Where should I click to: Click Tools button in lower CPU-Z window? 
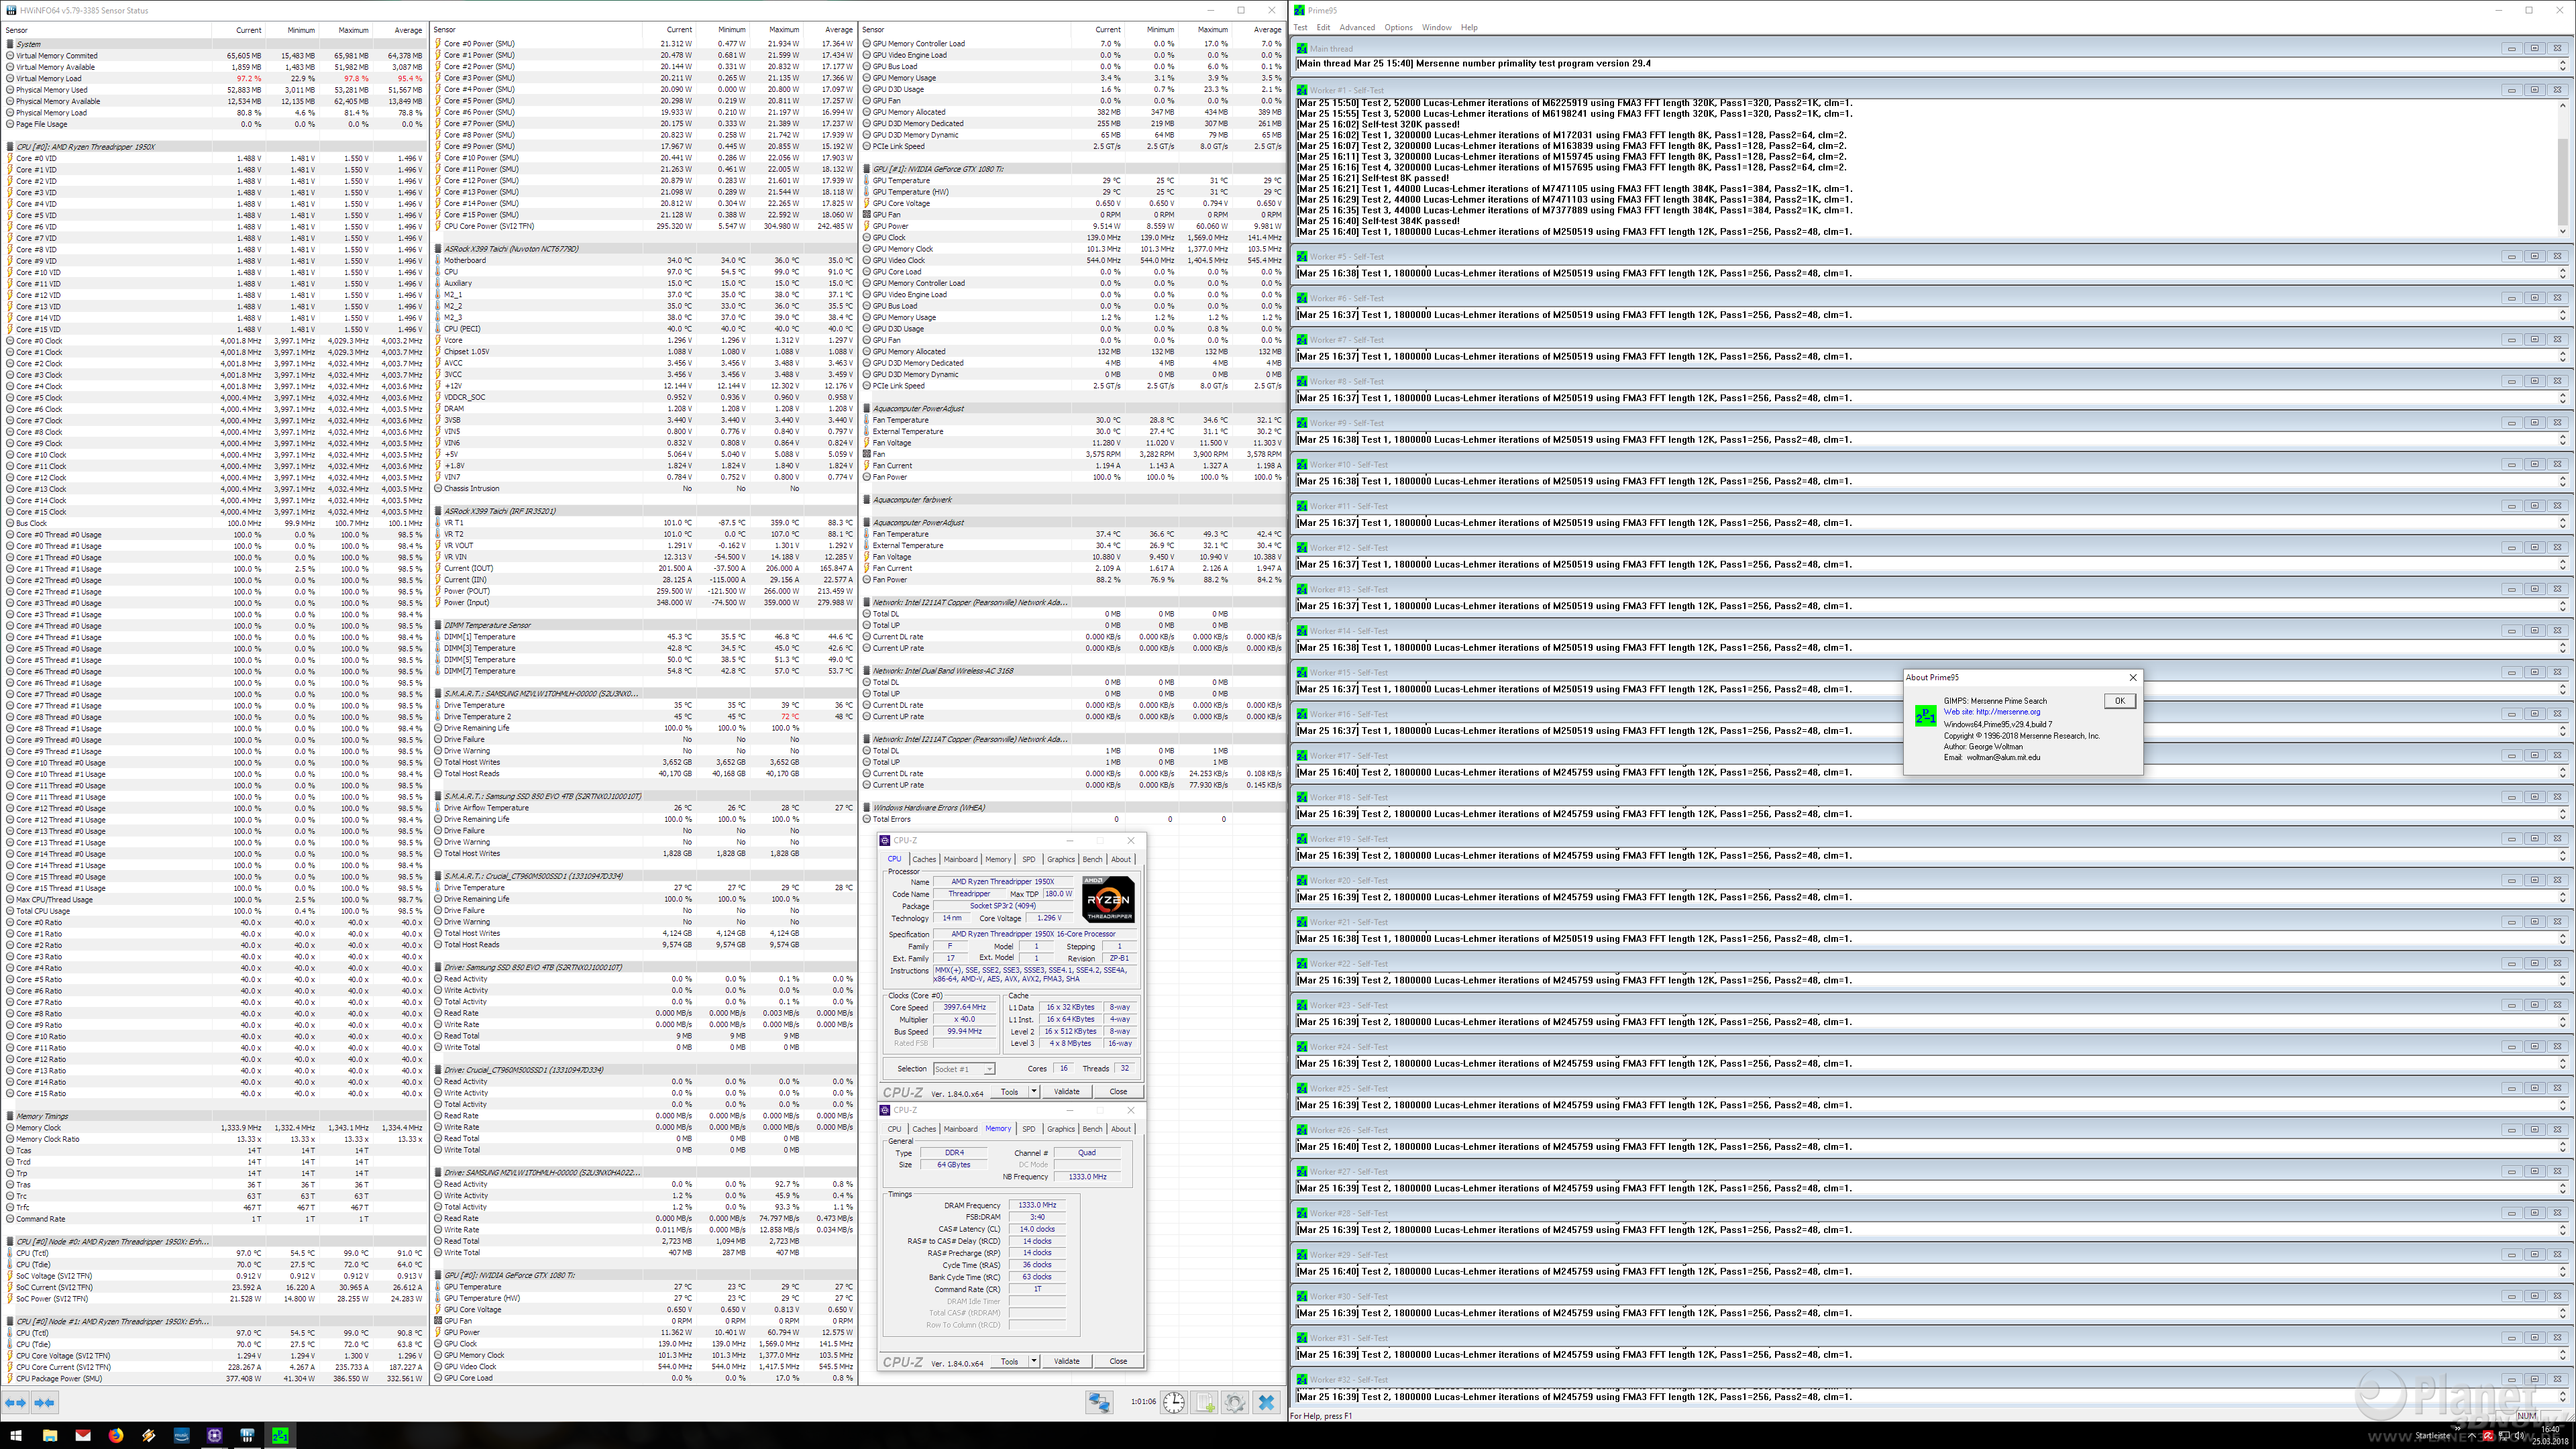(1009, 1361)
